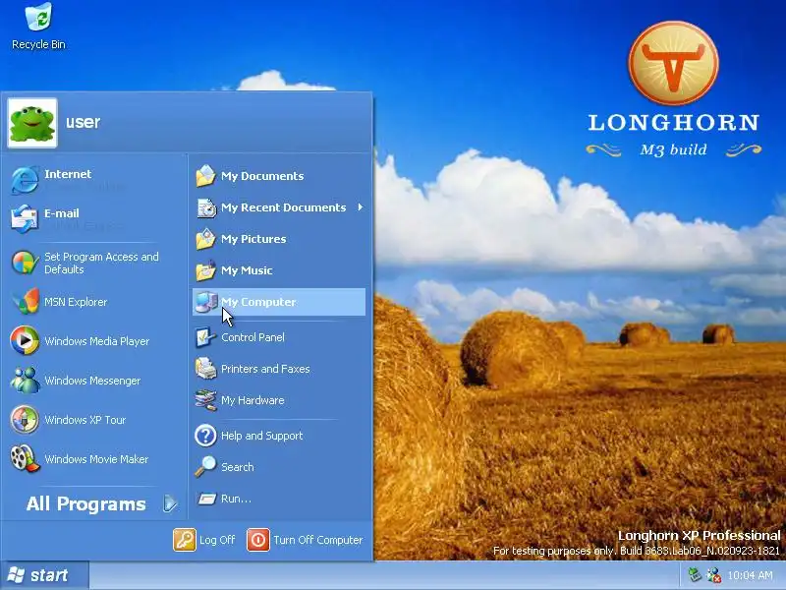This screenshot has width=786, height=590.
Task: Click the Recycle Bin label text
Action: (x=38, y=44)
